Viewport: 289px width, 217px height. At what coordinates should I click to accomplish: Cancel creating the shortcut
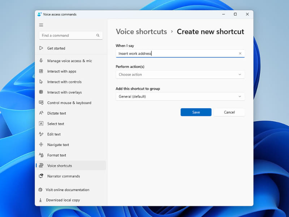[229, 112]
